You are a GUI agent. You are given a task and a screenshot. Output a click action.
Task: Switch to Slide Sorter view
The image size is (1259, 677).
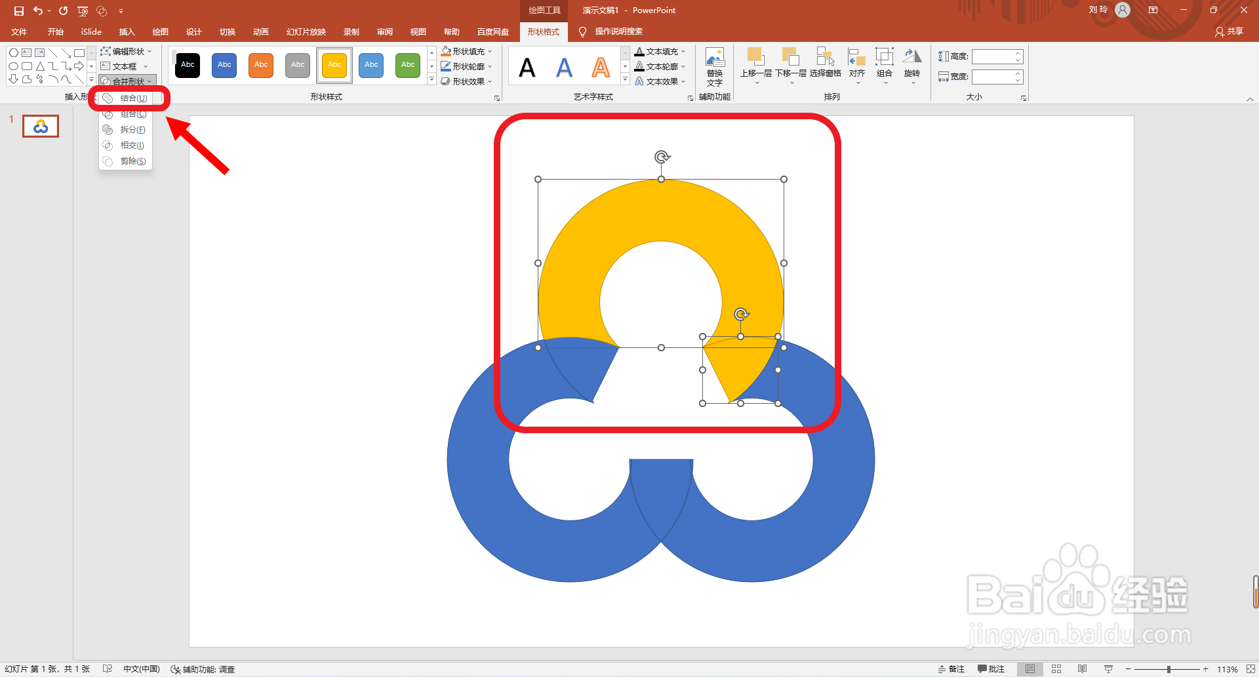(x=1056, y=669)
